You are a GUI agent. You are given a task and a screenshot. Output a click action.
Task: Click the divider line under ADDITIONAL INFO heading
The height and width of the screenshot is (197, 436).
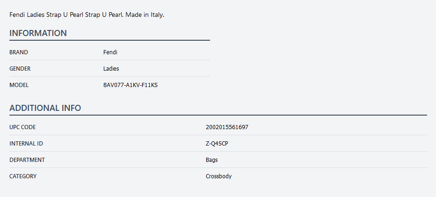tap(218, 115)
